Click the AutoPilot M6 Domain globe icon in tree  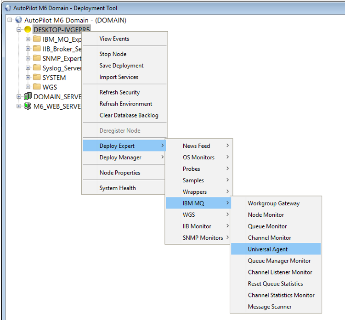[x=19, y=20]
